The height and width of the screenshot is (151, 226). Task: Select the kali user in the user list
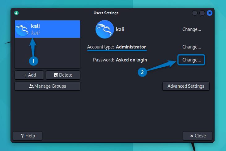(x=47, y=29)
